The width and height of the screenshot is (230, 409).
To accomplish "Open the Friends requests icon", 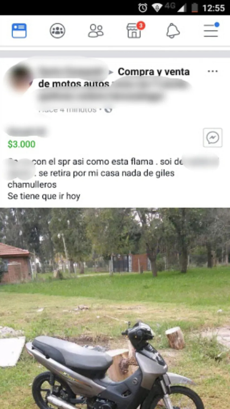I will pyautogui.click(x=96, y=31).
